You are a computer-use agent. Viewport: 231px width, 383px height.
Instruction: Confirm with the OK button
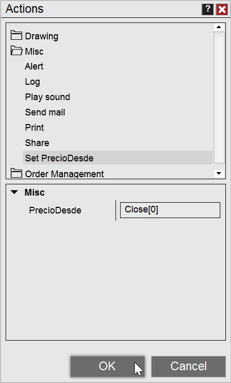tap(107, 366)
